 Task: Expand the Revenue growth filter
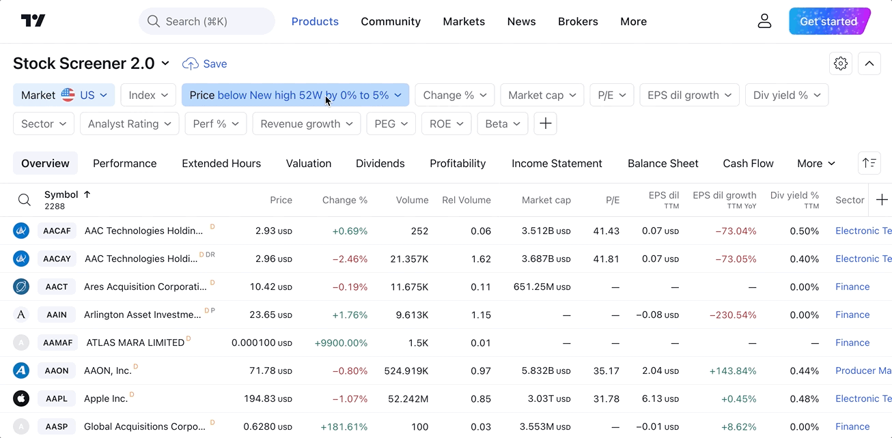tap(307, 123)
